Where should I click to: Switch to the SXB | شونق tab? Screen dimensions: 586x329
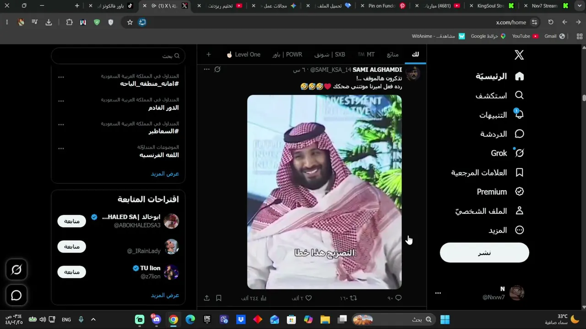coord(330,54)
